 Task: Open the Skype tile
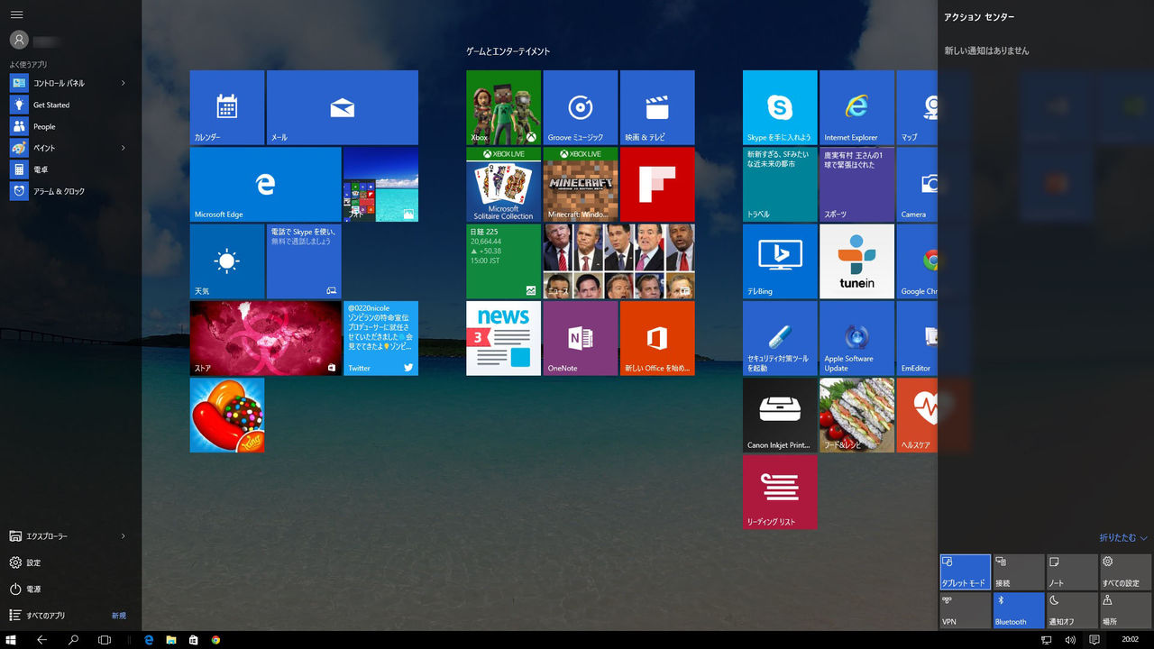780,106
